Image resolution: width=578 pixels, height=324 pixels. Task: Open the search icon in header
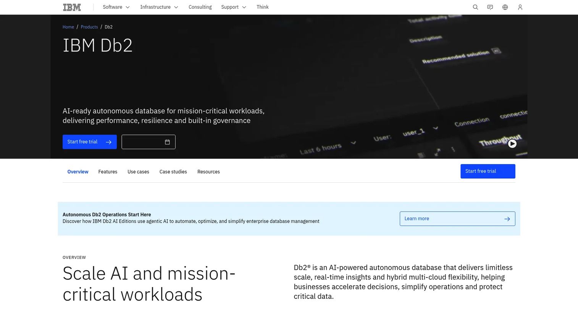click(x=475, y=7)
